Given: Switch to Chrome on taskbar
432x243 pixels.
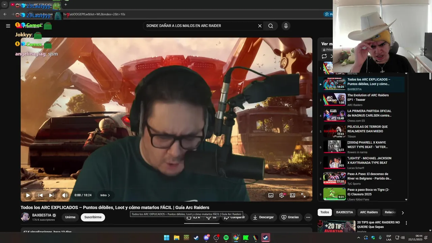Looking at the screenshot, I should tap(236, 238).
